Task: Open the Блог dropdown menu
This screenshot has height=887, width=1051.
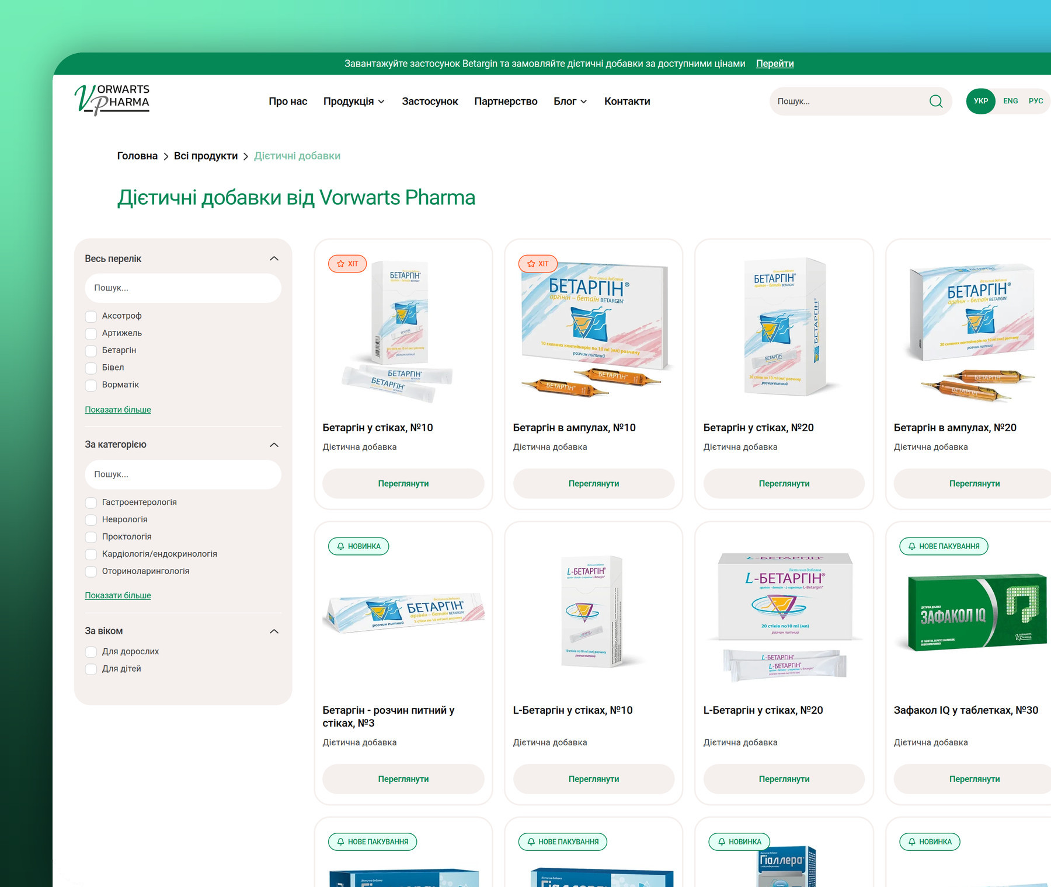Action: click(x=570, y=102)
